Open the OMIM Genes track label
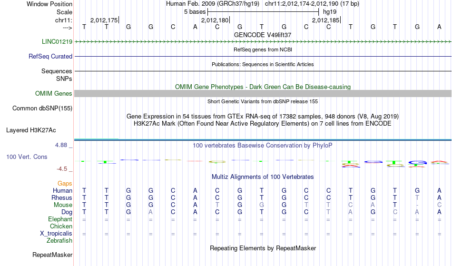This screenshot has height=266, width=452. point(53,93)
